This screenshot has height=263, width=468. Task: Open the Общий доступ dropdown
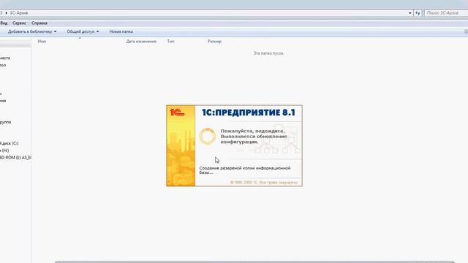click(83, 31)
